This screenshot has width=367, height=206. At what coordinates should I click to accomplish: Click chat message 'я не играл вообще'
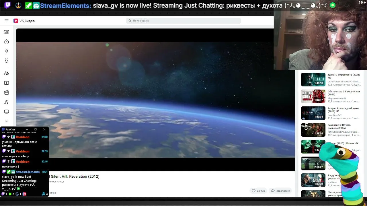(x=15, y=156)
